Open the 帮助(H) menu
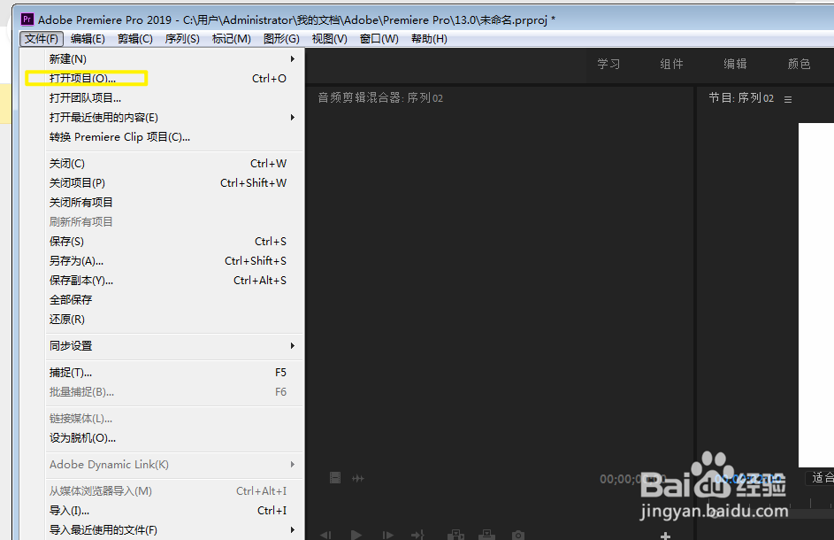Viewport: 834px width, 540px height. (x=429, y=39)
